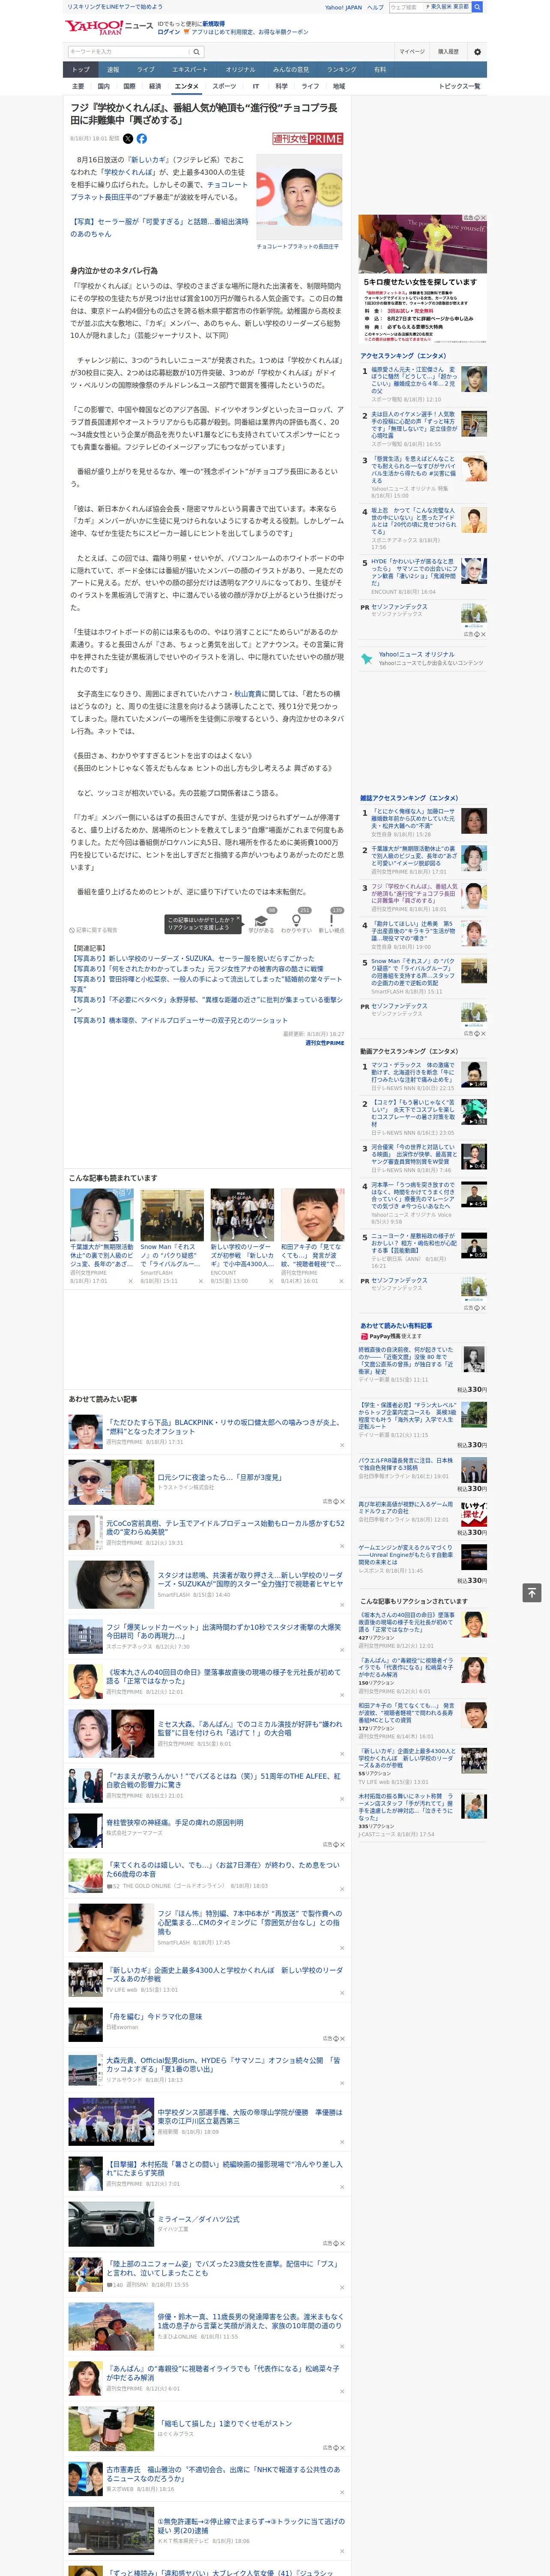This screenshot has width=550, height=2576.
Task: Open the ランキング navigation tab
Action: (342, 70)
